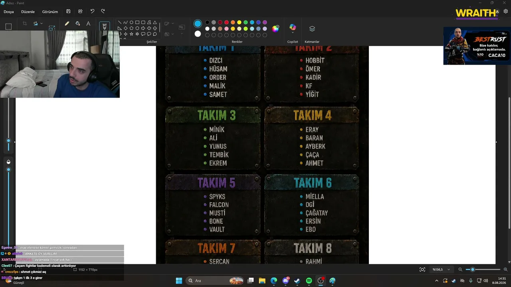Choose the black color swatch

tap(207, 22)
